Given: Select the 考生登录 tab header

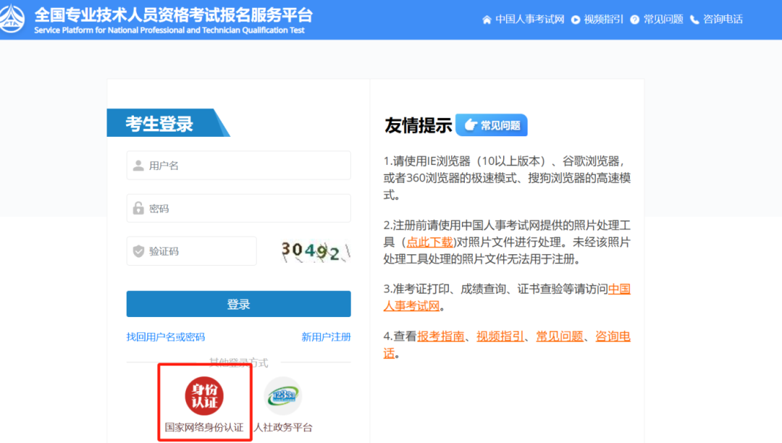Looking at the screenshot, I should pyautogui.click(x=159, y=125).
